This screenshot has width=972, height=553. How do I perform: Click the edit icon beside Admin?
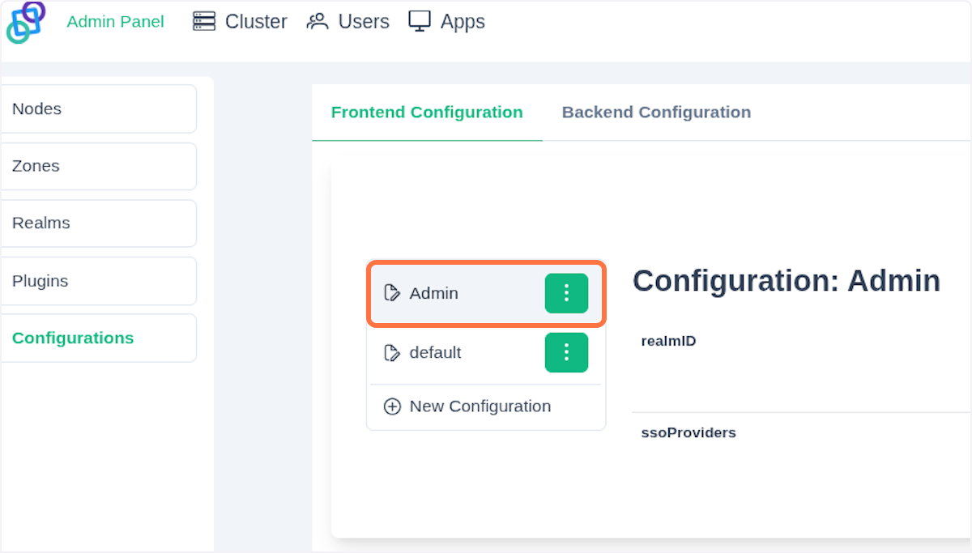click(392, 293)
